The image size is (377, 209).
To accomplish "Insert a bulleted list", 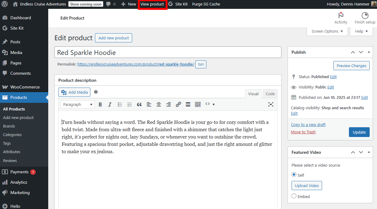I will [x=120, y=104].
